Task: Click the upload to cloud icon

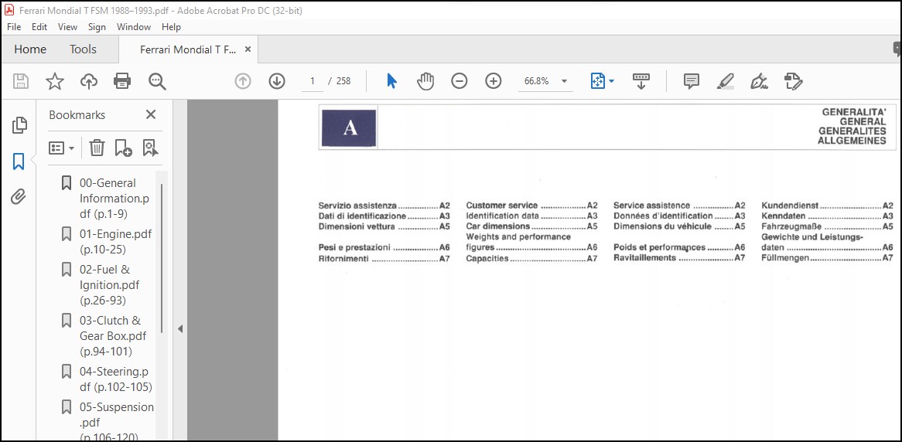Action: [89, 81]
